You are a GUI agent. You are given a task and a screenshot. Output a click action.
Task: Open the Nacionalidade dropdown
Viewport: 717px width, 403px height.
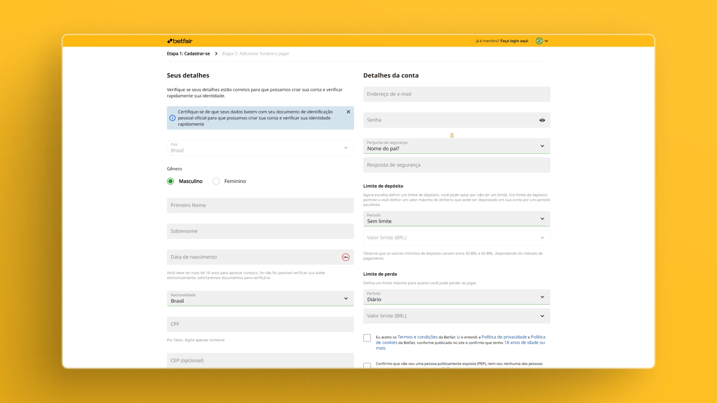260,298
